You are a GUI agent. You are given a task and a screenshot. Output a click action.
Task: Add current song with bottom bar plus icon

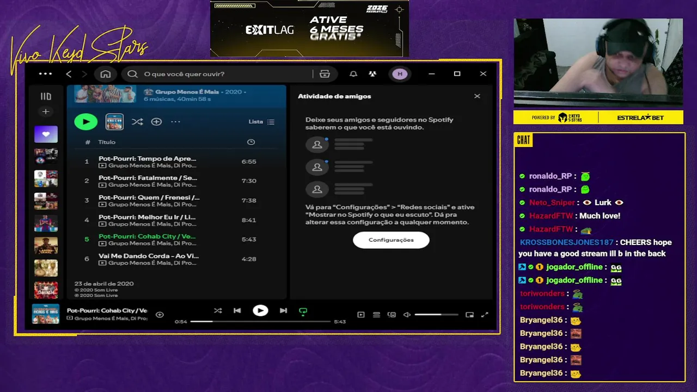(160, 315)
